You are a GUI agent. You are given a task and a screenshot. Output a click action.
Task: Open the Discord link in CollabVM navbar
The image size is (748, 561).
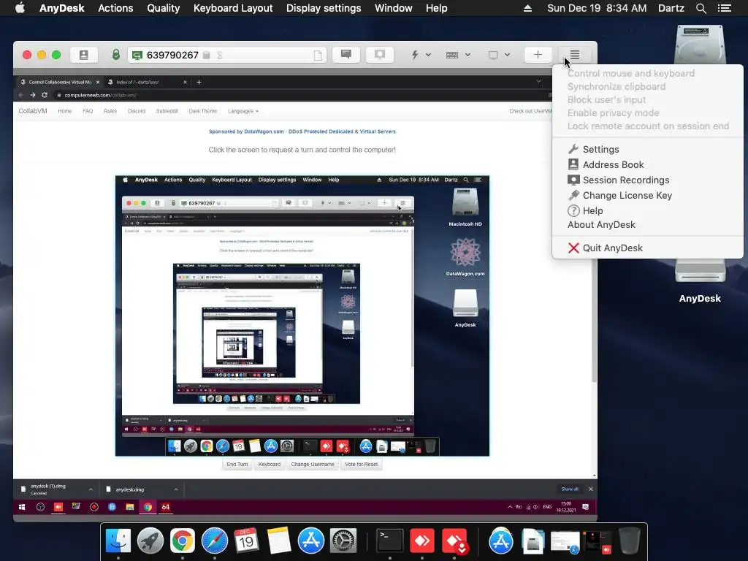137,111
